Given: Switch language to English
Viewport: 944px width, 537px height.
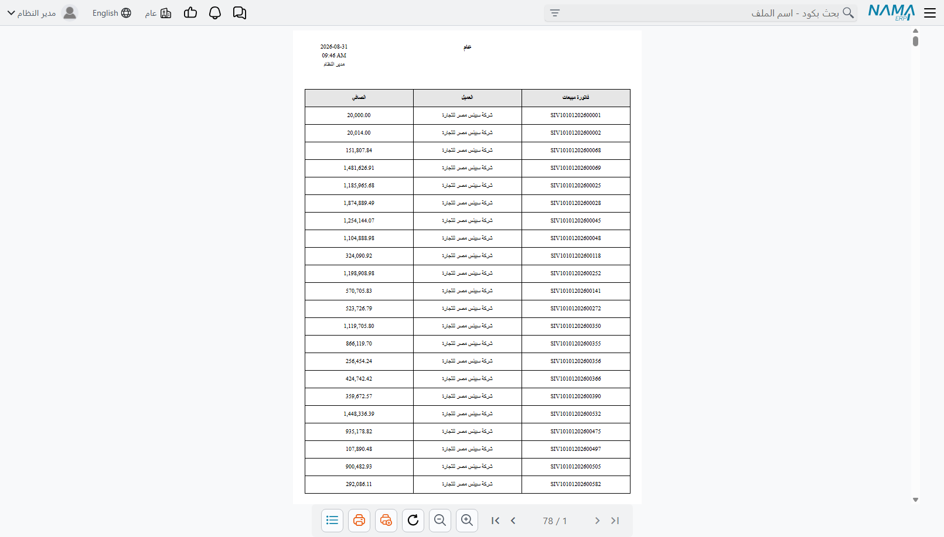Looking at the screenshot, I should 105,13.
